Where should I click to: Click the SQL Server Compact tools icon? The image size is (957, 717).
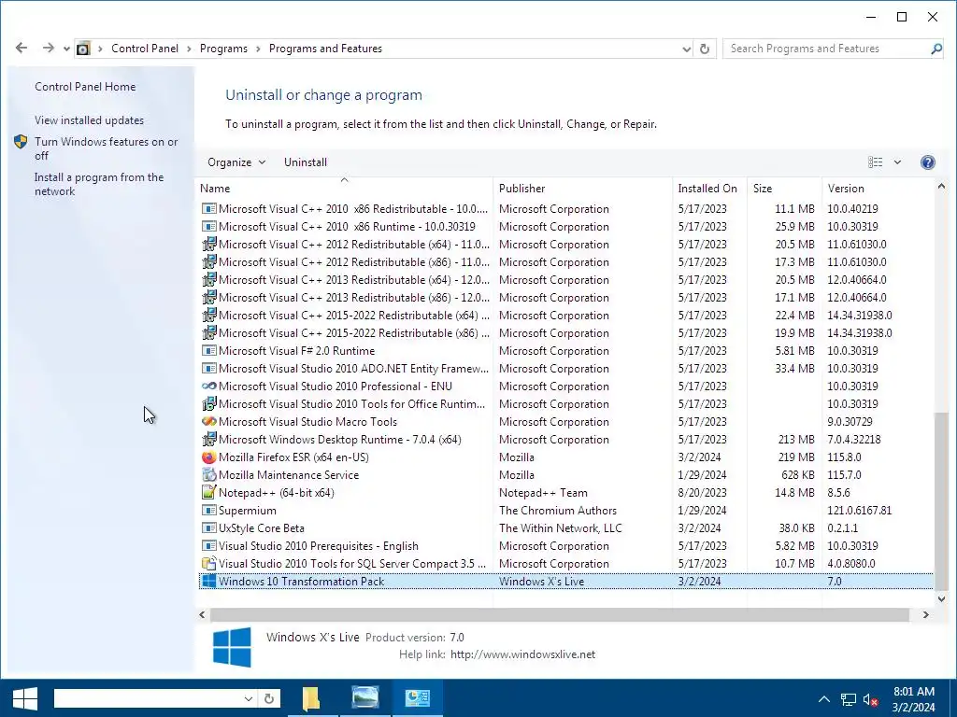(208, 563)
